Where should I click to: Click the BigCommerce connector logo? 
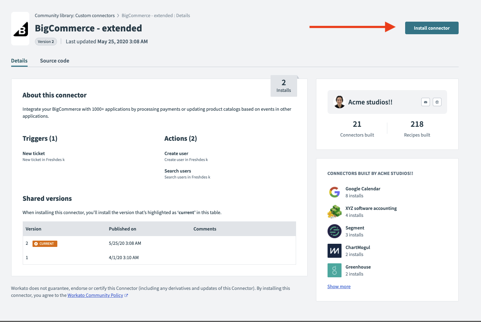(x=20, y=28)
